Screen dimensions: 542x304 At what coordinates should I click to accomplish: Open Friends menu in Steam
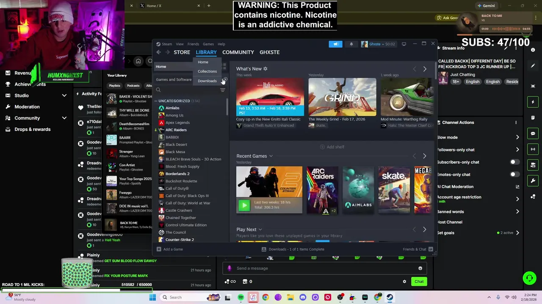point(193,44)
